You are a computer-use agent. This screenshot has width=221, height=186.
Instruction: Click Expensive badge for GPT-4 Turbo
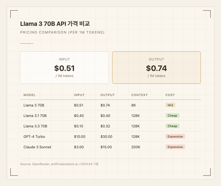[175, 136]
